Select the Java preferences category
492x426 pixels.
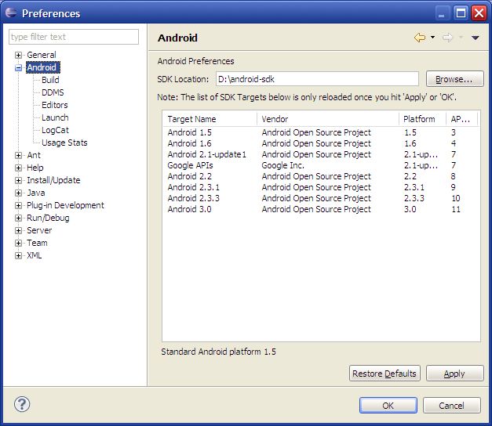tap(36, 193)
